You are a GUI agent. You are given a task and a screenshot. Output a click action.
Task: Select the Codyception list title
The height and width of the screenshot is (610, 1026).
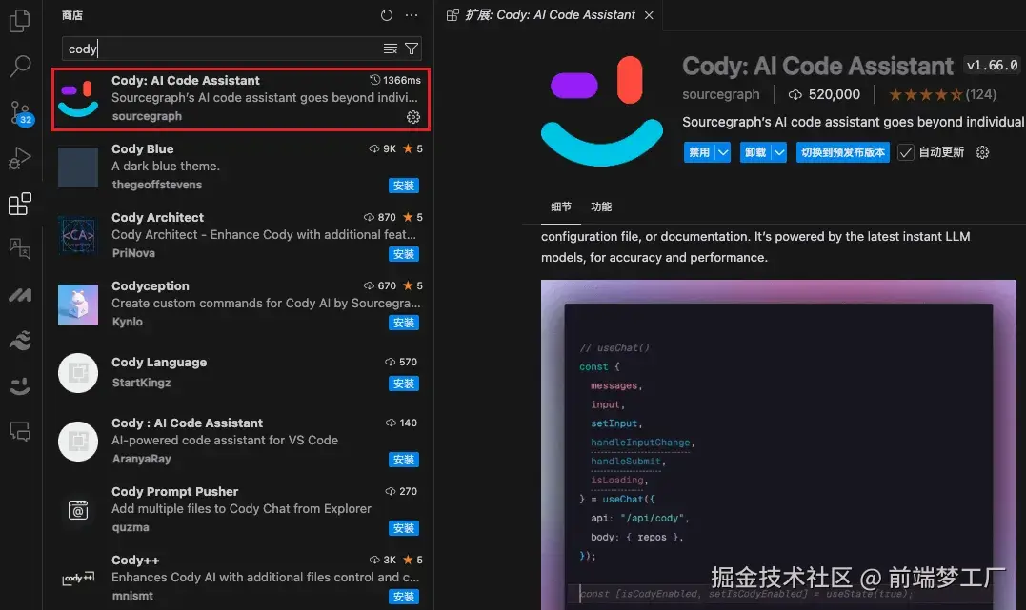tap(150, 286)
